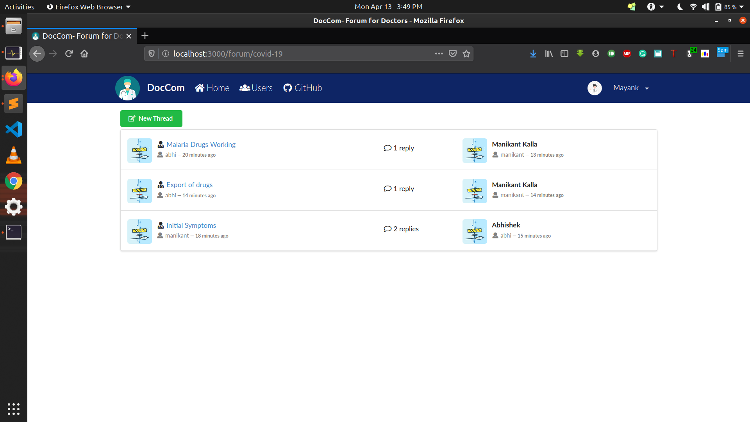Click the DocCom doctor logo icon

click(127, 88)
